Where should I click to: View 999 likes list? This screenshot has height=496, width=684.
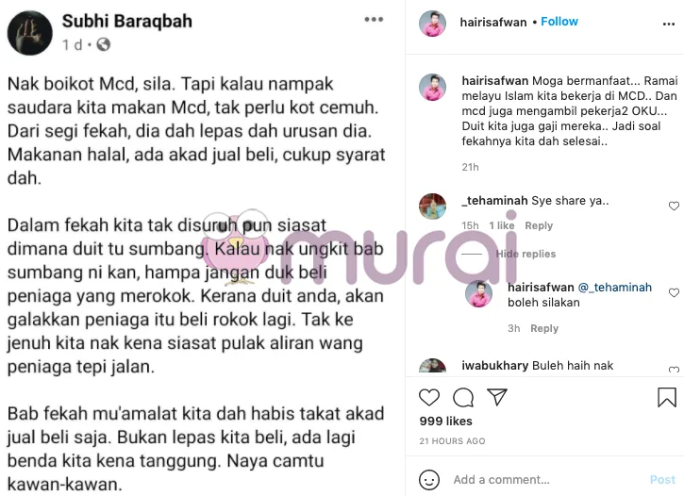coord(446,421)
